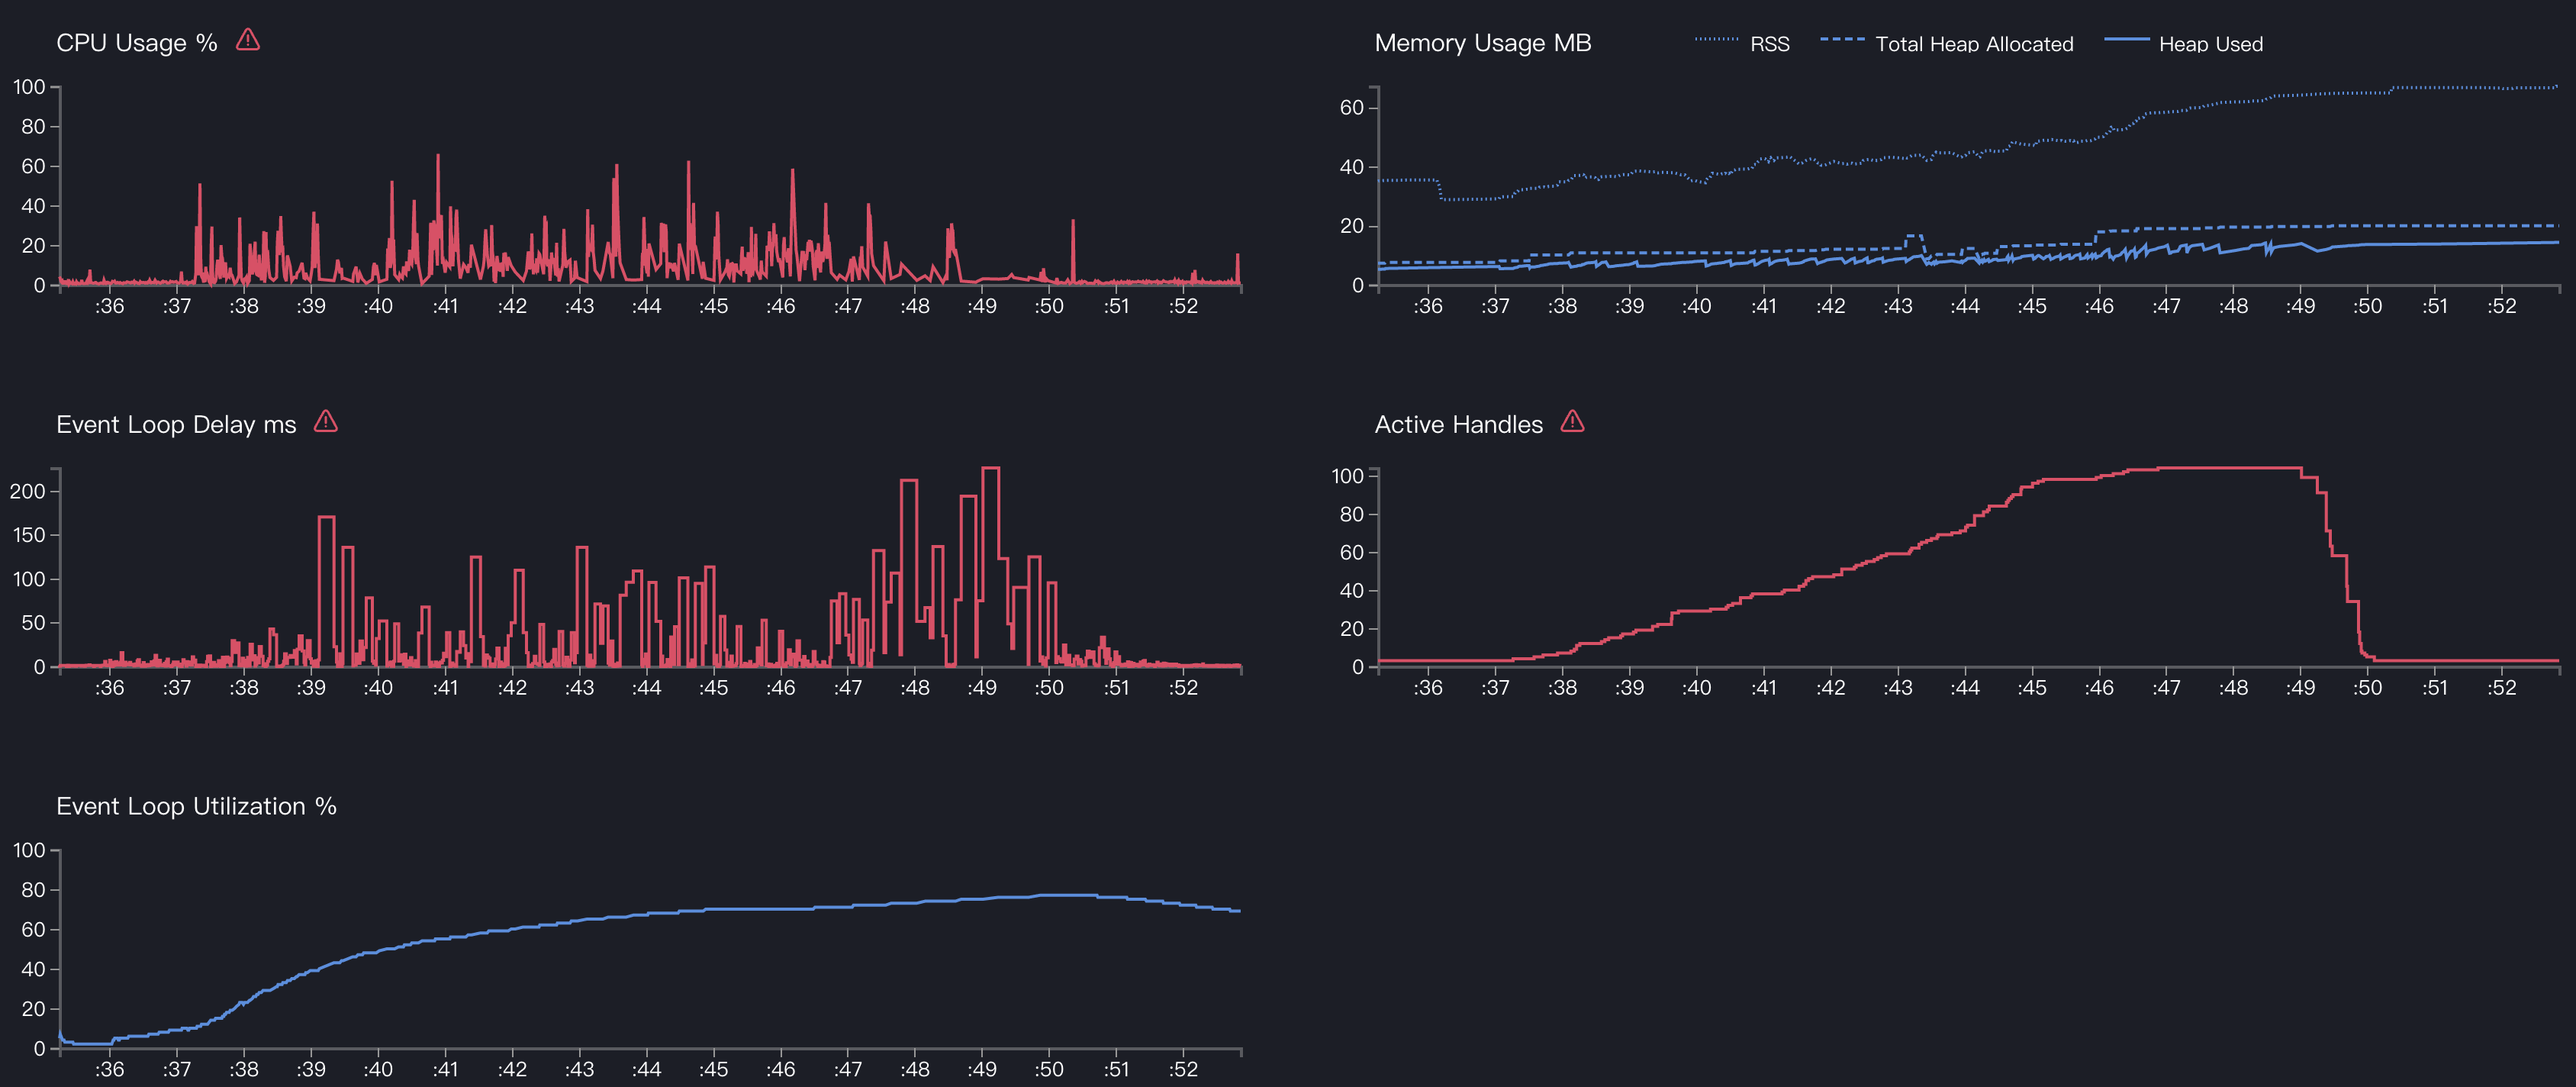
Task: Toggle the Total Heap Allocated legend label
Action: [1974, 44]
